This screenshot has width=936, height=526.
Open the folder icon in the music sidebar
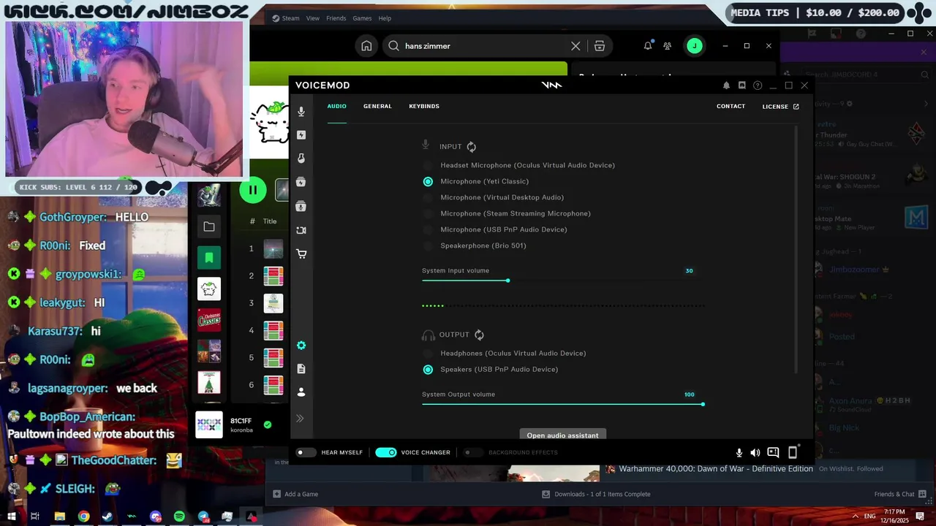point(209,227)
